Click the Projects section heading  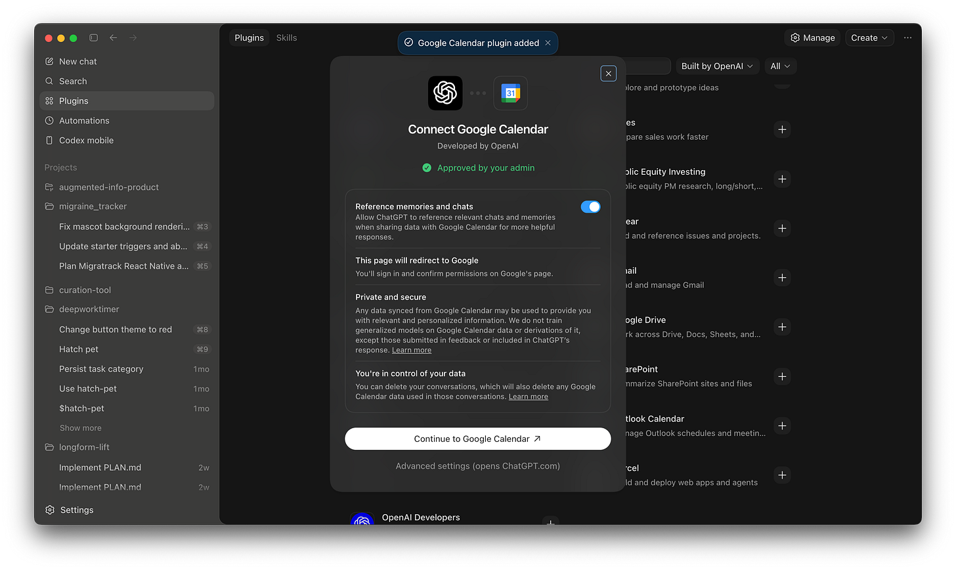[60, 167]
